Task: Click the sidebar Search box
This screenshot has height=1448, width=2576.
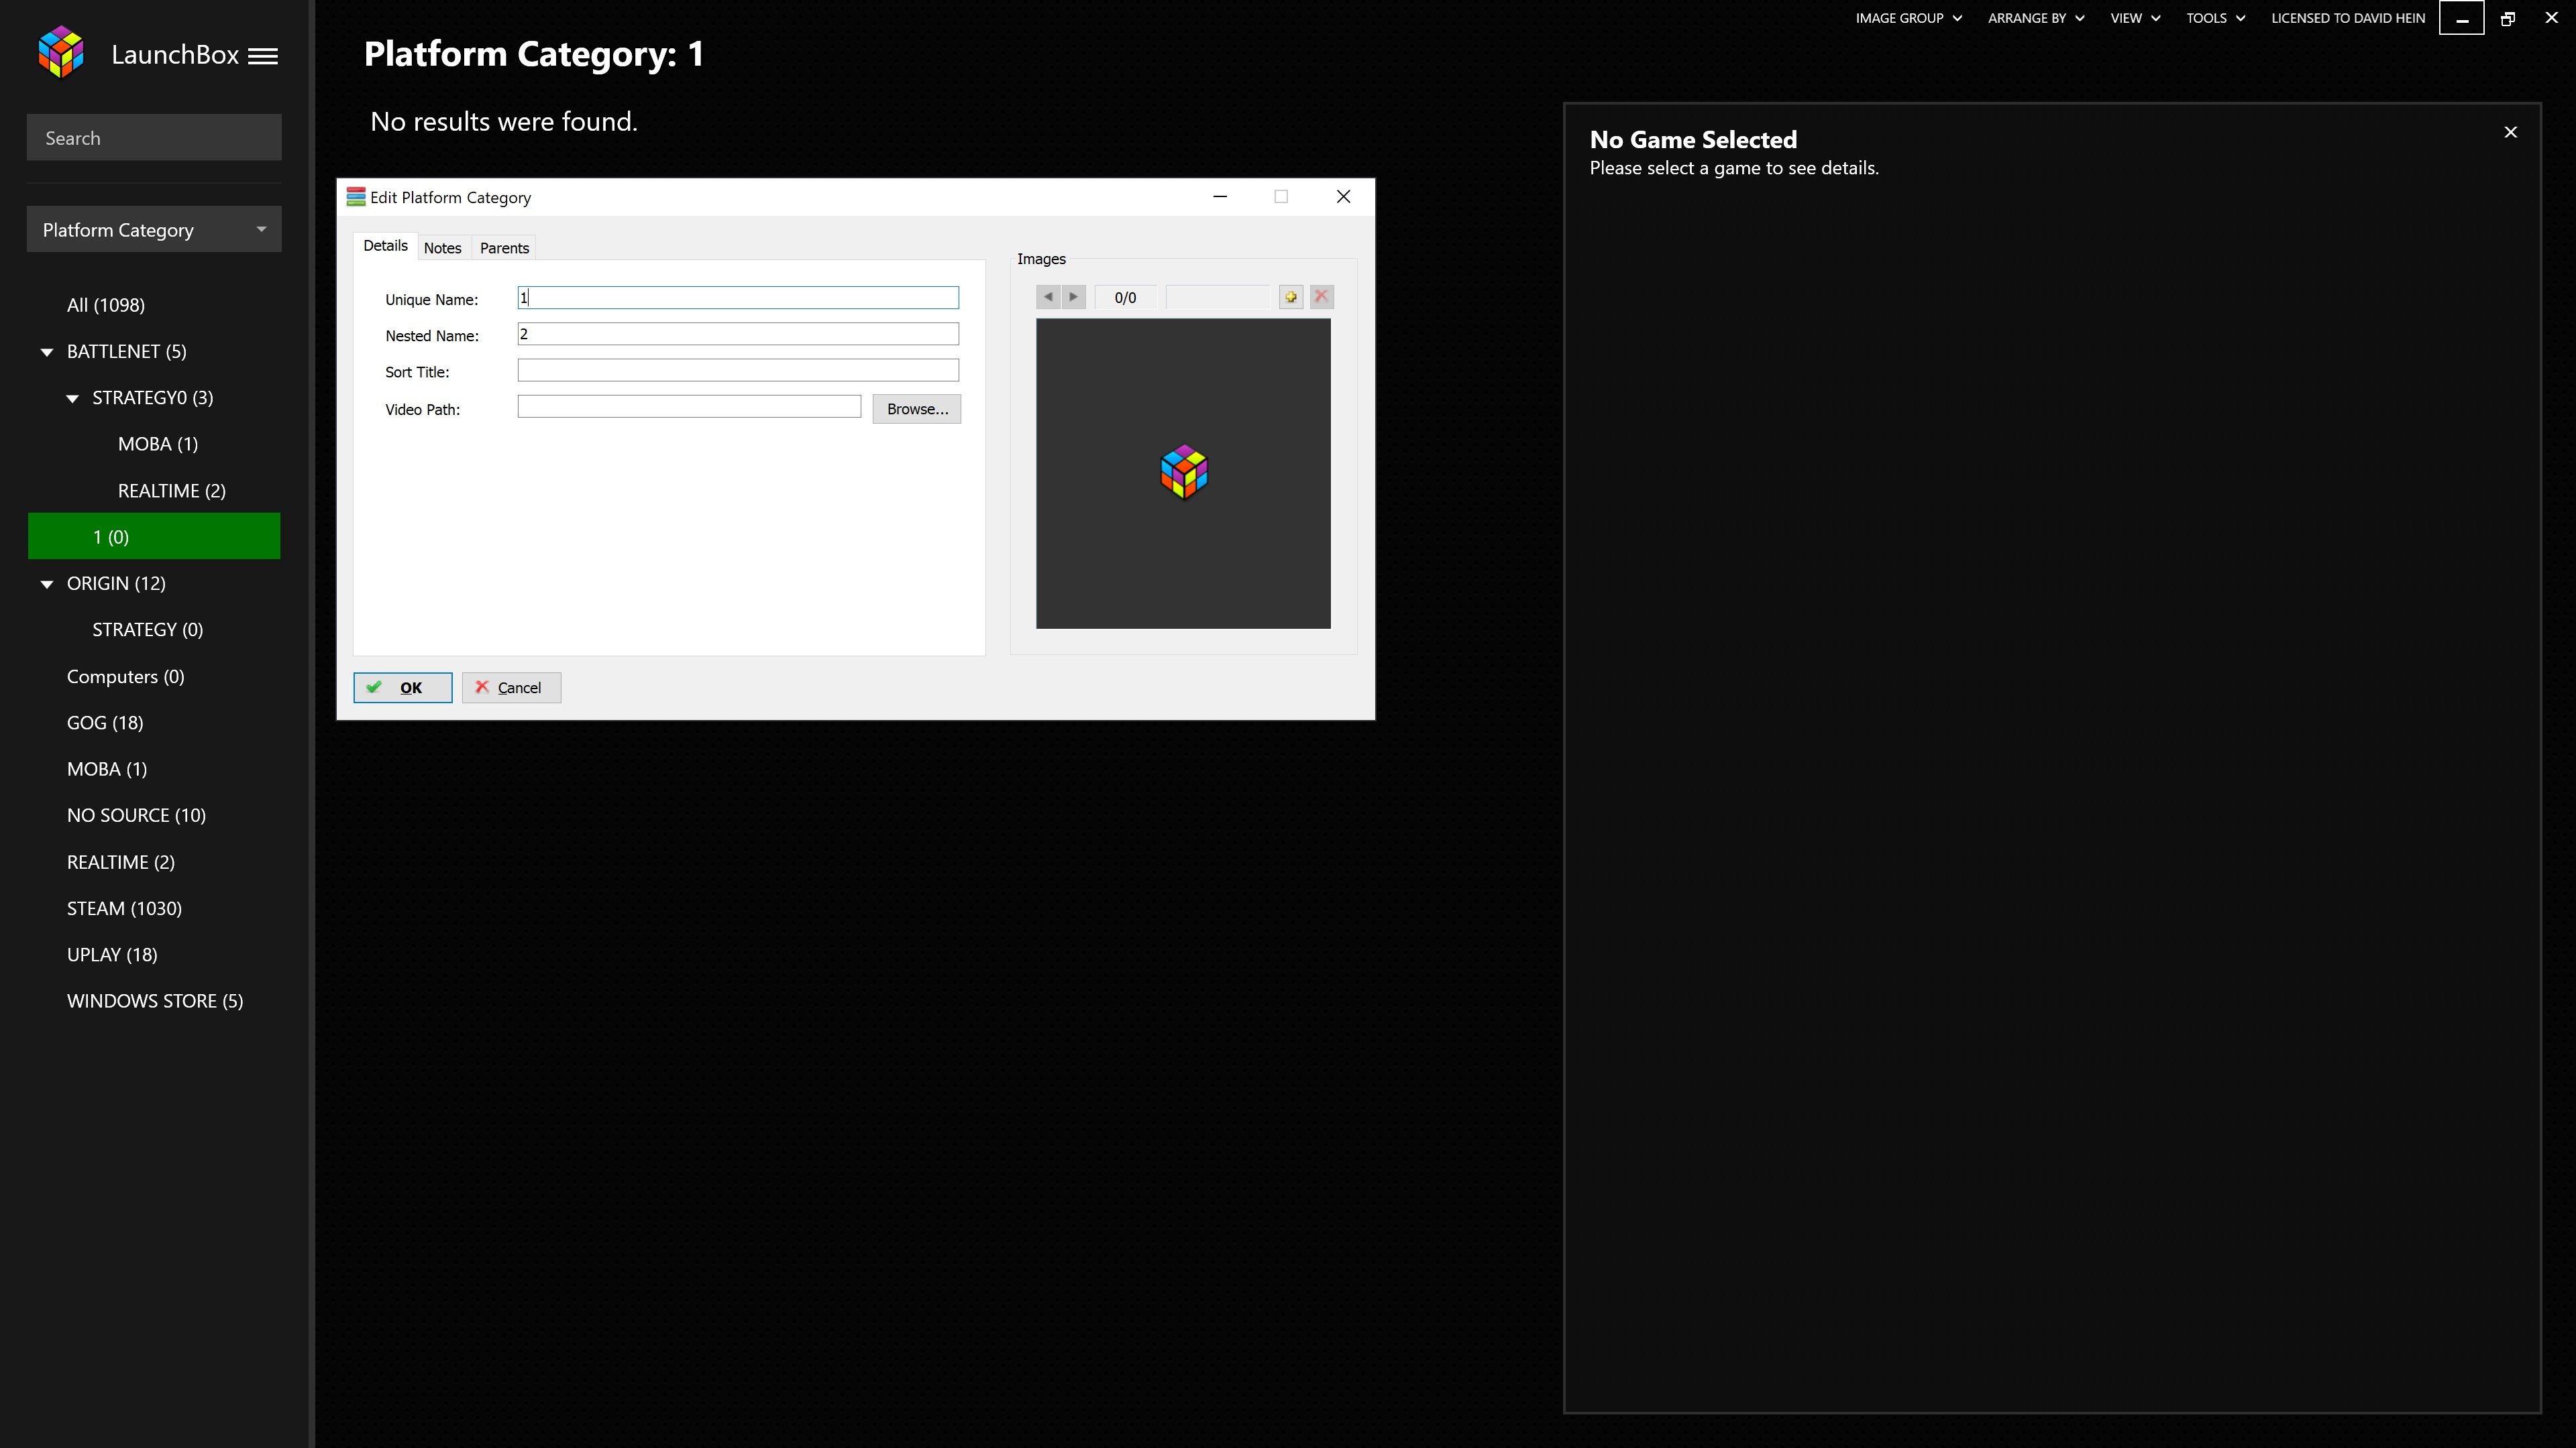Action: coord(154,137)
